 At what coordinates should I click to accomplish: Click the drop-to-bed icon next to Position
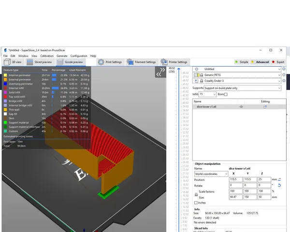pyautogui.click(x=279, y=179)
